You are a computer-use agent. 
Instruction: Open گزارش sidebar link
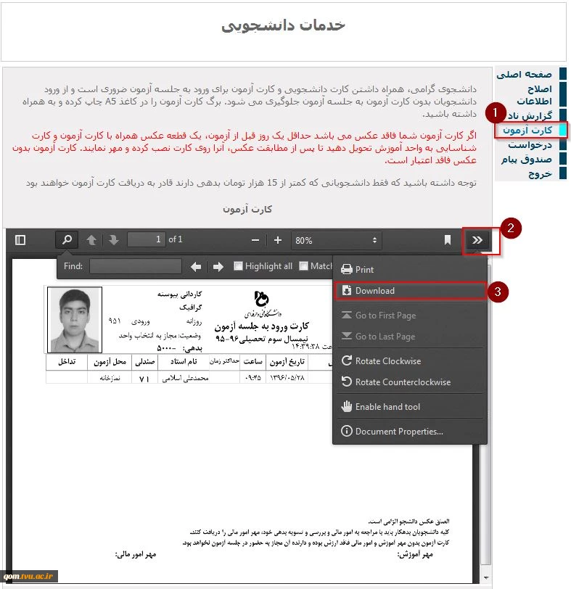click(x=530, y=115)
